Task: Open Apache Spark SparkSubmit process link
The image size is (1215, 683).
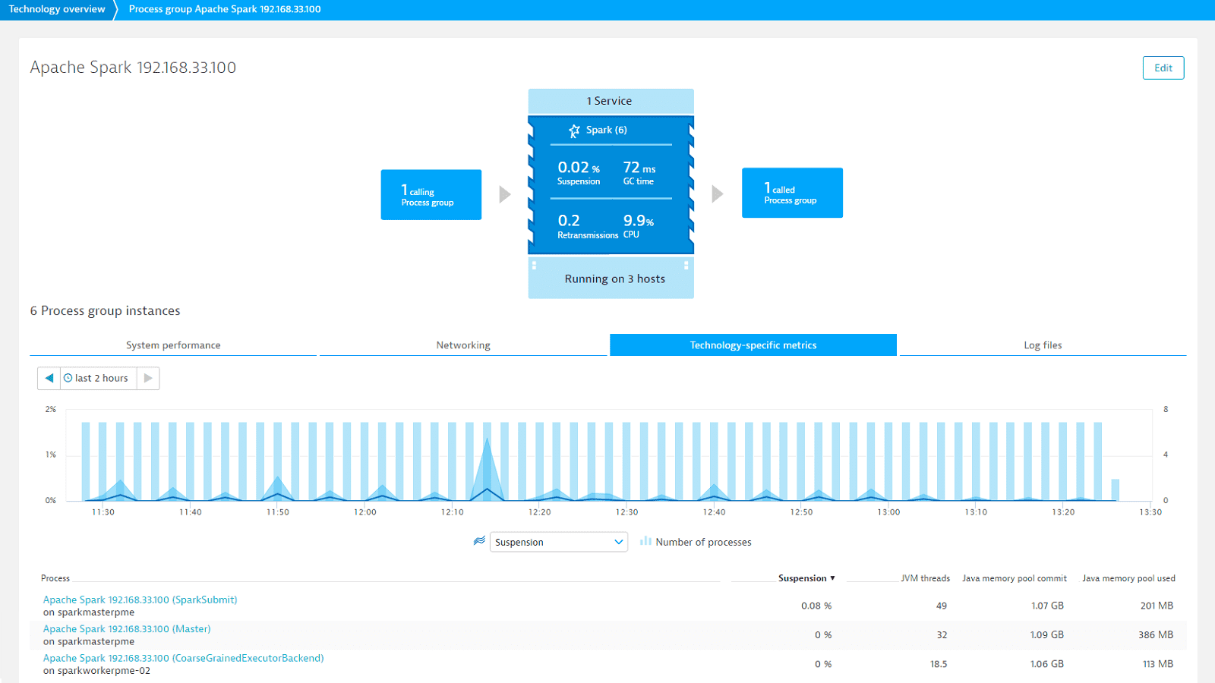Action: [140, 600]
